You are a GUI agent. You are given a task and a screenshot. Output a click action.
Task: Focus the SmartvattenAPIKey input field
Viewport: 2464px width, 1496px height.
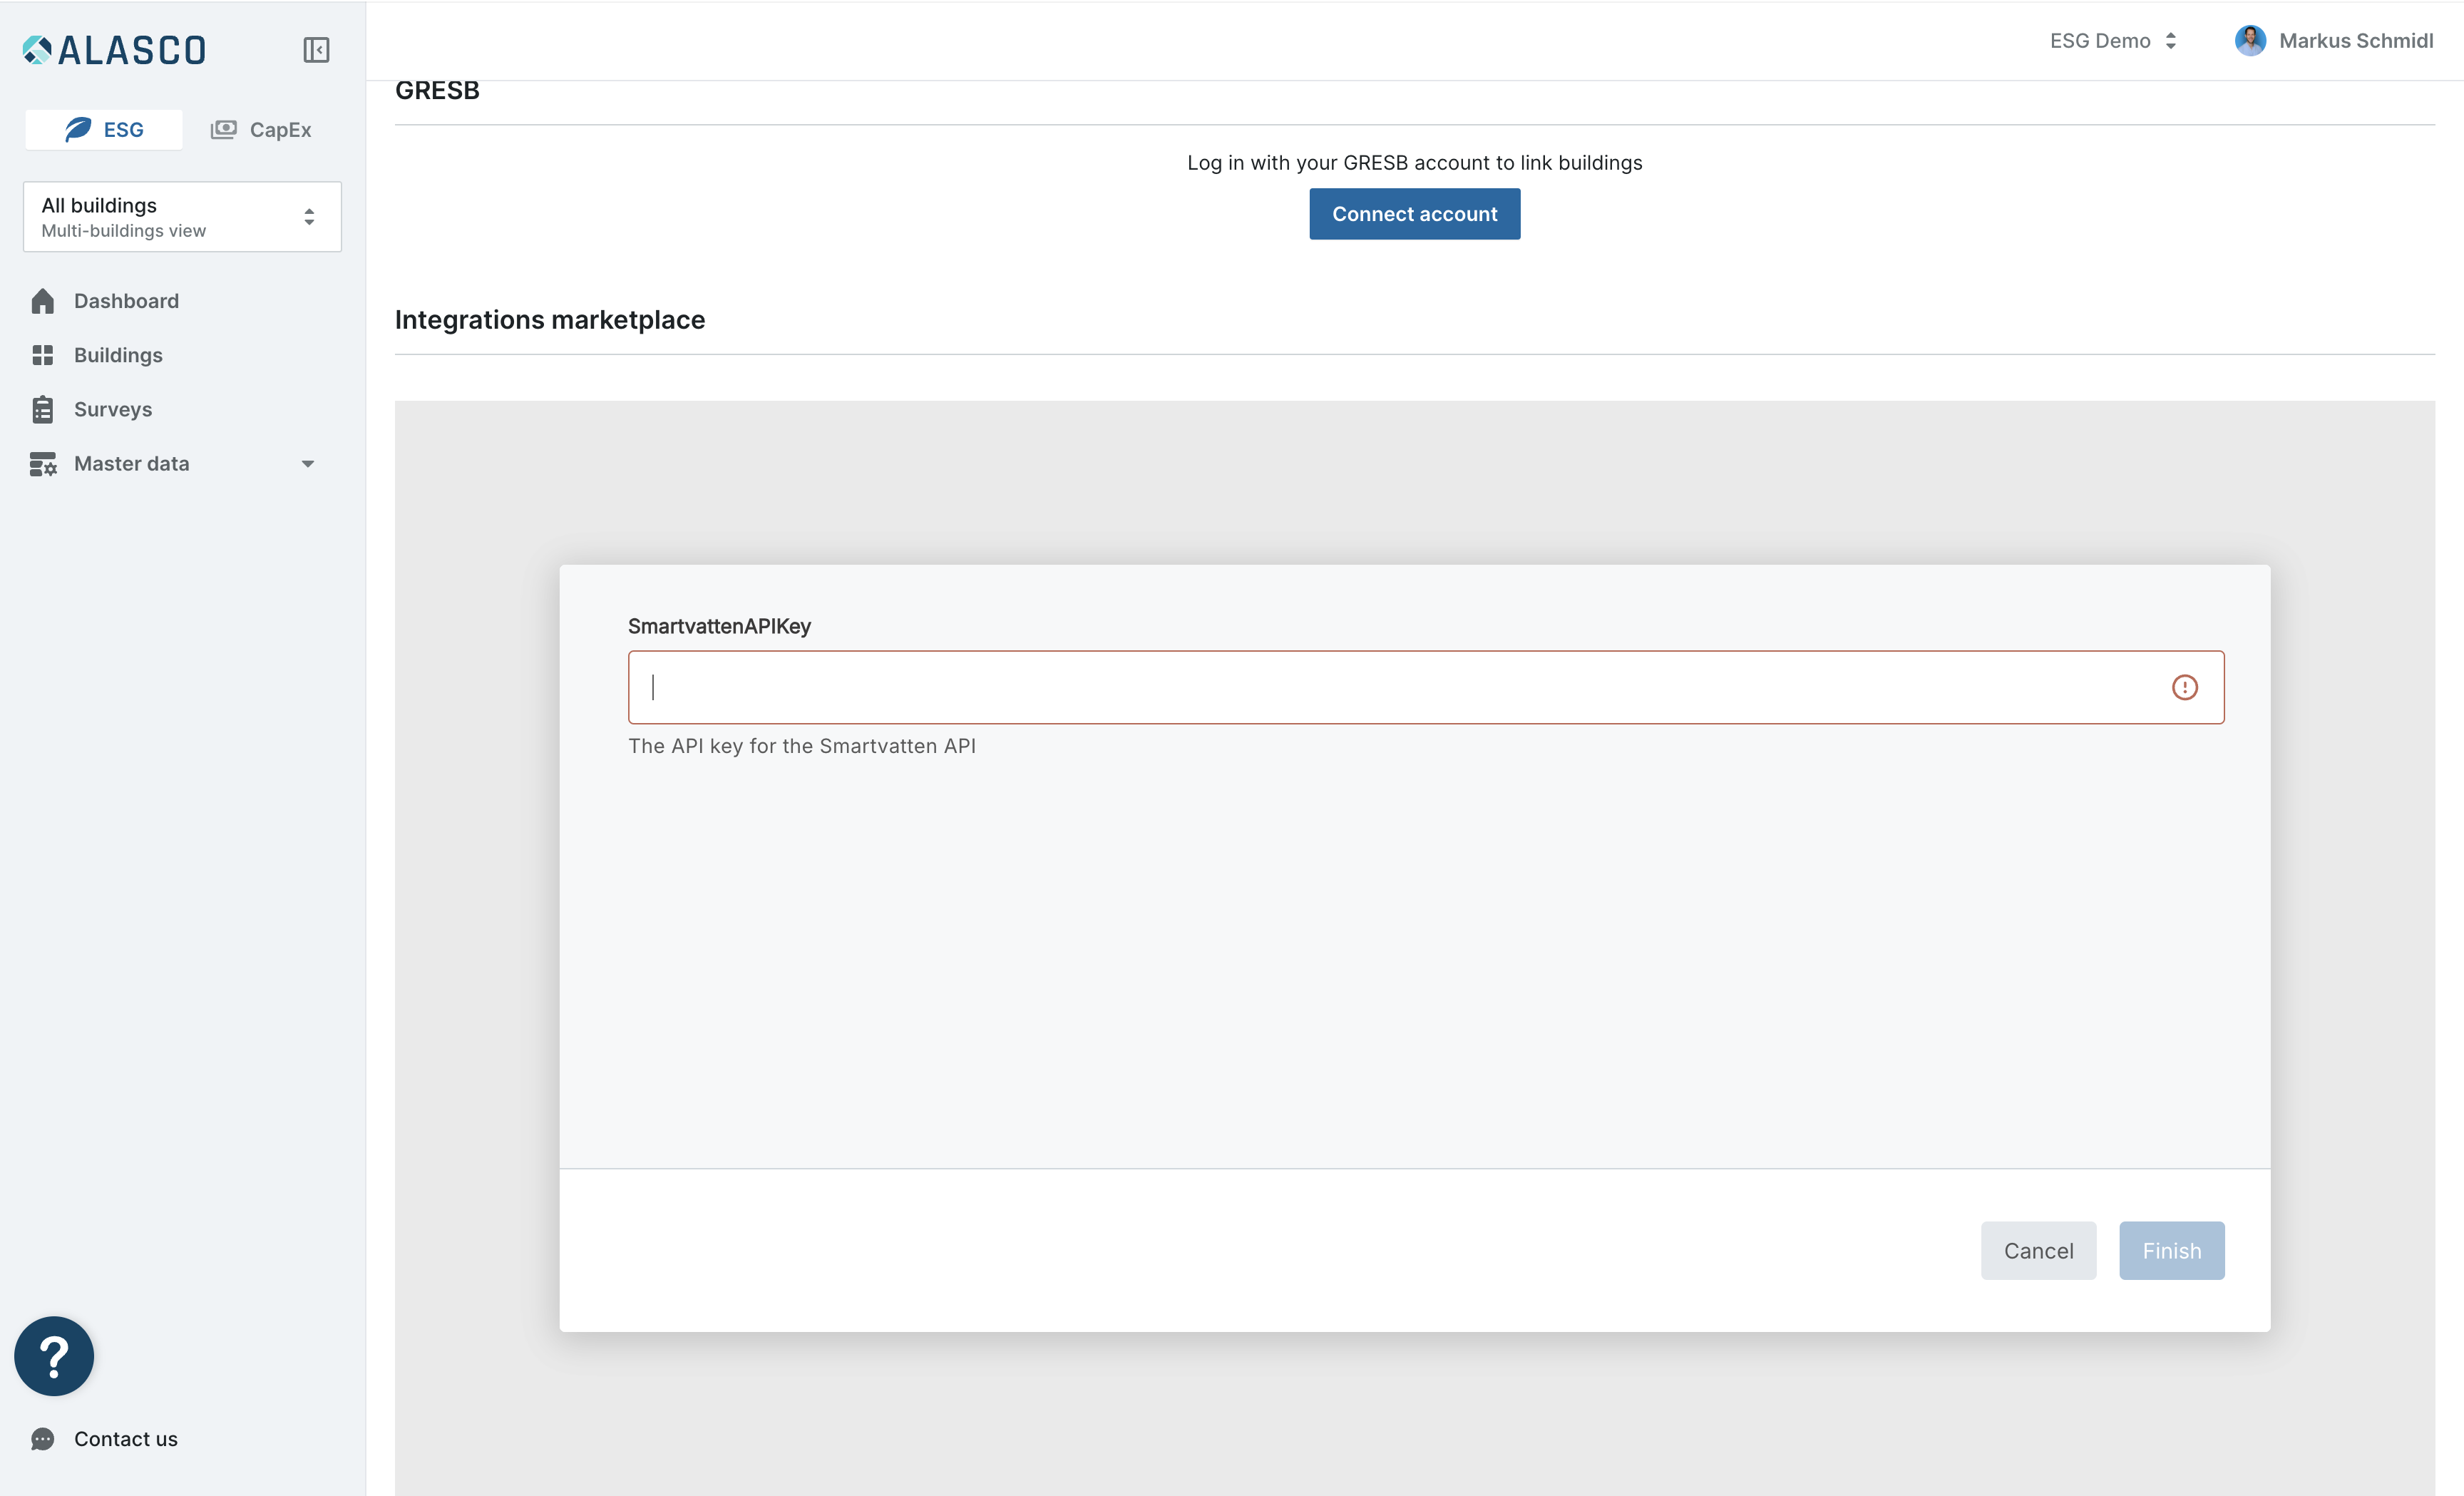coord(1426,687)
